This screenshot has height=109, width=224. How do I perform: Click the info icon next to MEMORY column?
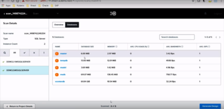tap(117, 47)
